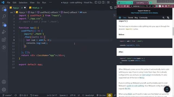Open the browser extensions puzzle icon
Image resolution: width=174 pixels, height=97 pixels.
163,6
